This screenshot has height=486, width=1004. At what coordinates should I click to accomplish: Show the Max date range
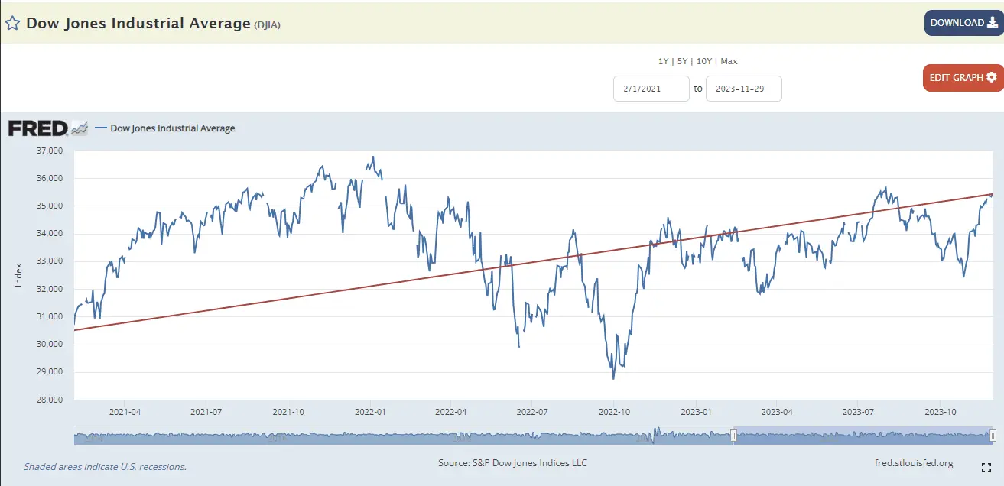(x=729, y=61)
